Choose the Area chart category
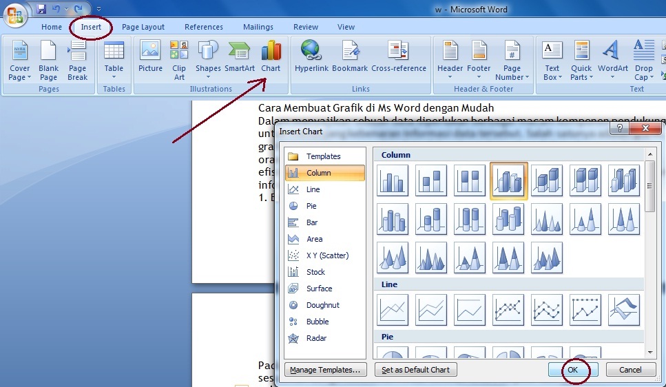The image size is (666, 387). (325, 239)
